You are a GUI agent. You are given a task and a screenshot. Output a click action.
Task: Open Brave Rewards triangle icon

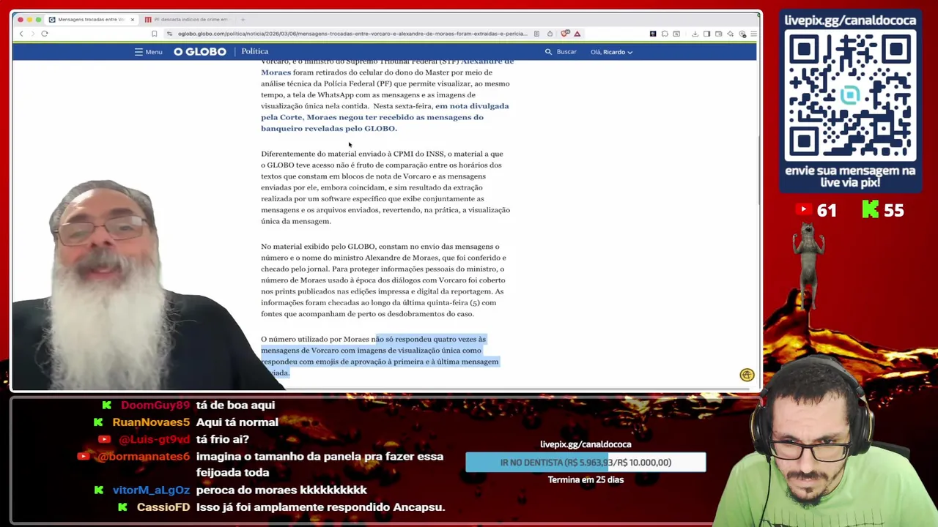coord(577,34)
